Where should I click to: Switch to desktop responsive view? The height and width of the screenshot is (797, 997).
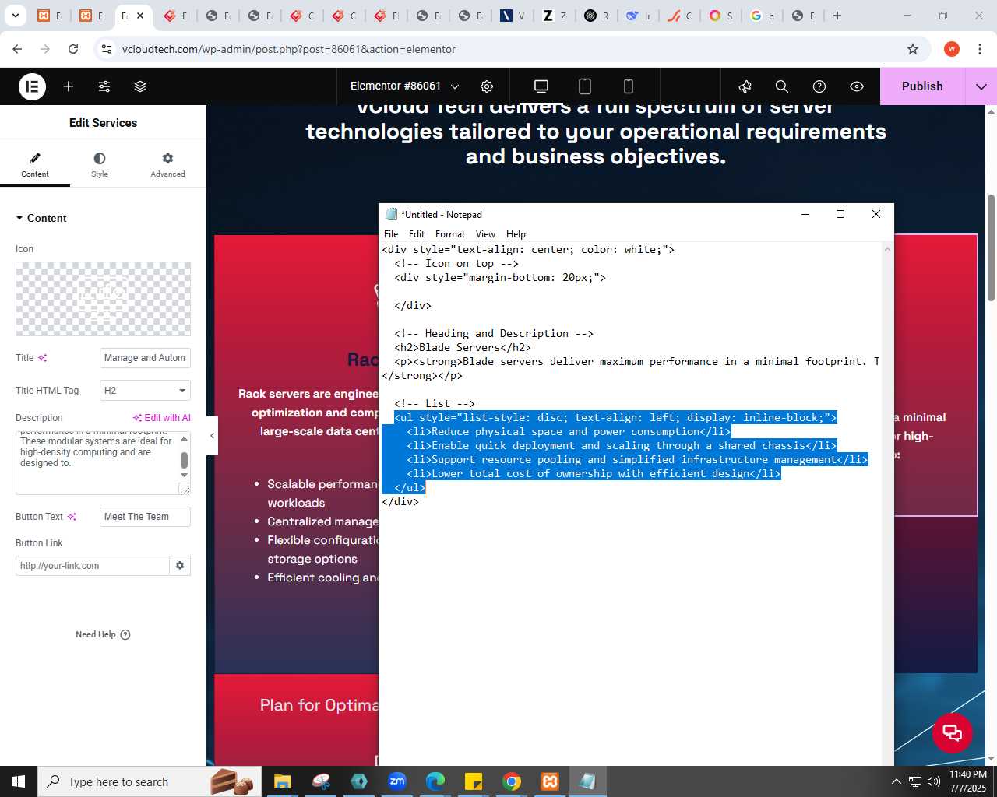[x=541, y=86]
